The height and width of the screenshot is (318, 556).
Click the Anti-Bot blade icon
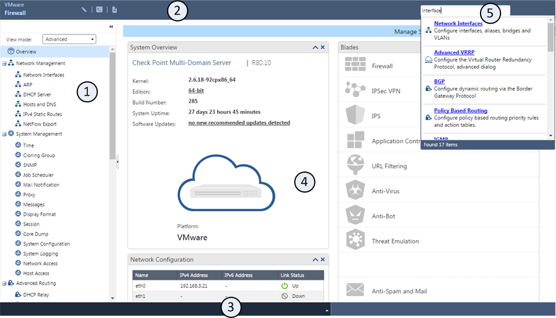[x=355, y=215]
